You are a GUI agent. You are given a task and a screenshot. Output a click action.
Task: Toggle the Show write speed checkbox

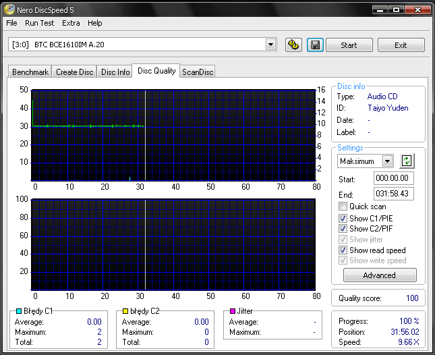pos(343,261)
